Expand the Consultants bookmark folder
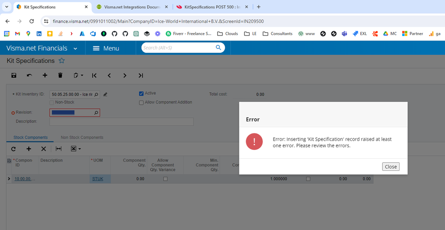Image resolution: width=445 pixels, height=230 pixels. click(x=277, y=34)
